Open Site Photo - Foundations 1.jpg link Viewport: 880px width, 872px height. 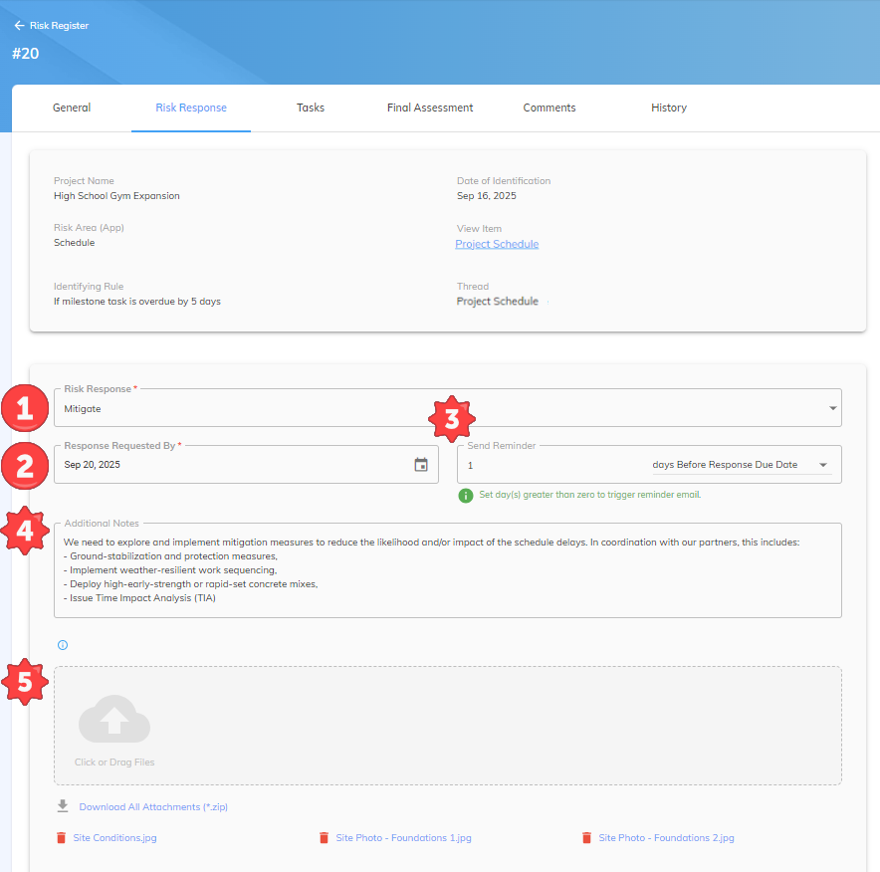point(403,838)
